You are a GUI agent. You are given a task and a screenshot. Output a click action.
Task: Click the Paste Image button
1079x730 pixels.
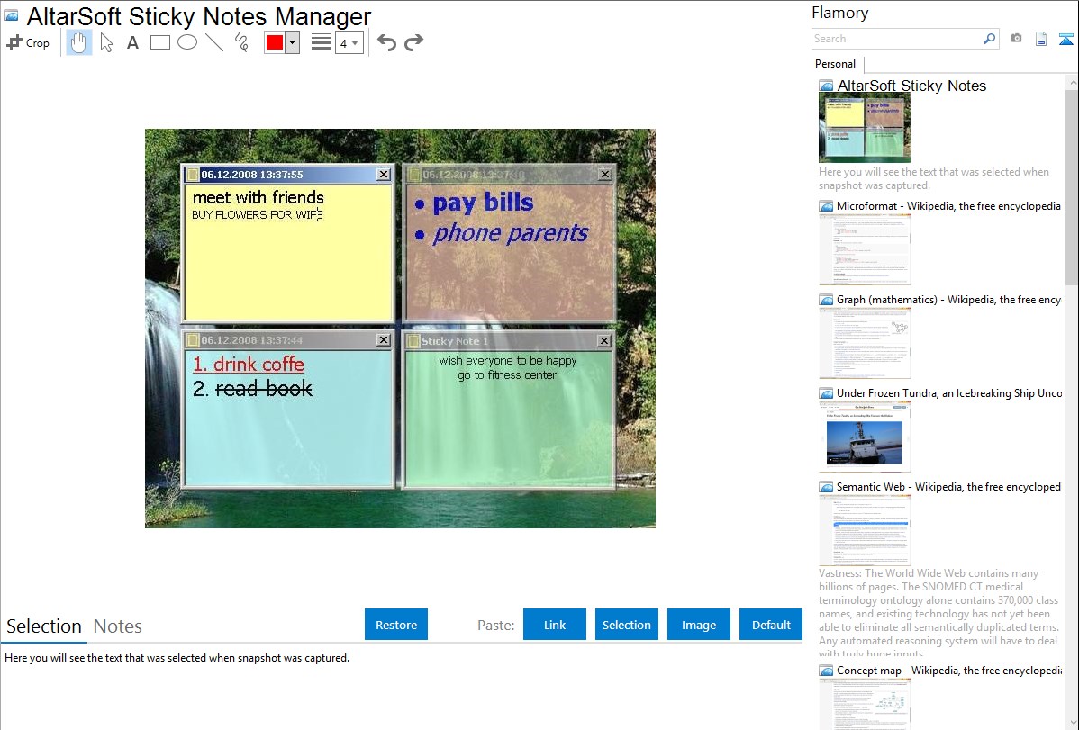[698, 625]
